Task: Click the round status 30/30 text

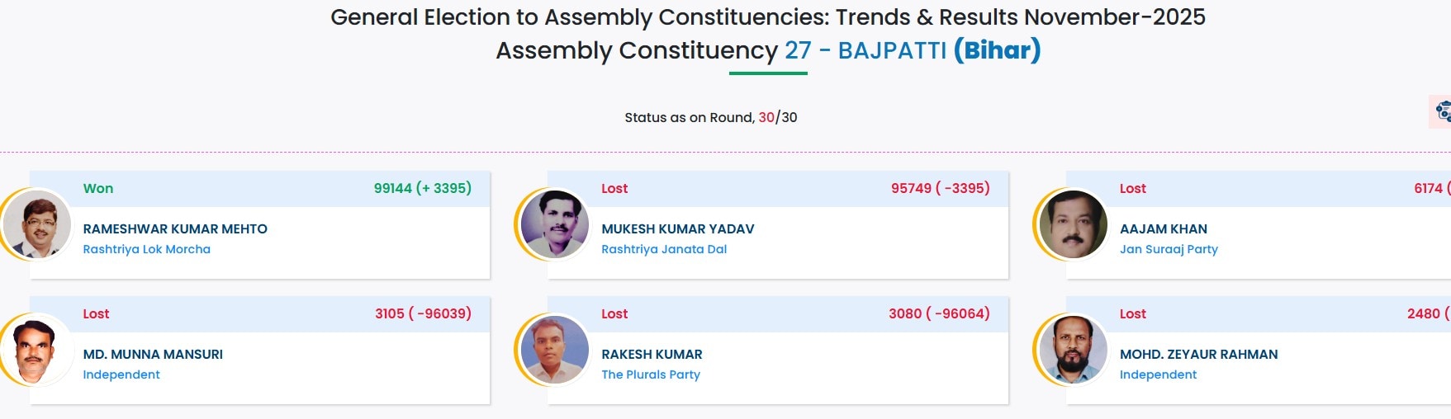Action: click(x=777, y=118)
